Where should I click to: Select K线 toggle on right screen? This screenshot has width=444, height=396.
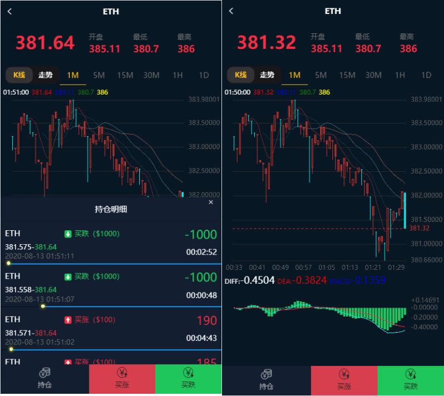[x=241, y=75]
